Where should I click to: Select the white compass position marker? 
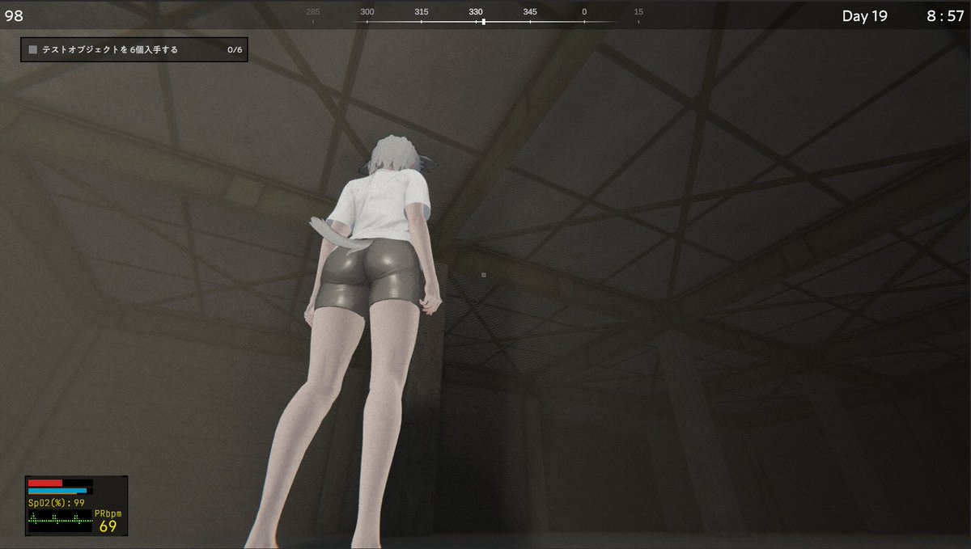tap(483, 23)
